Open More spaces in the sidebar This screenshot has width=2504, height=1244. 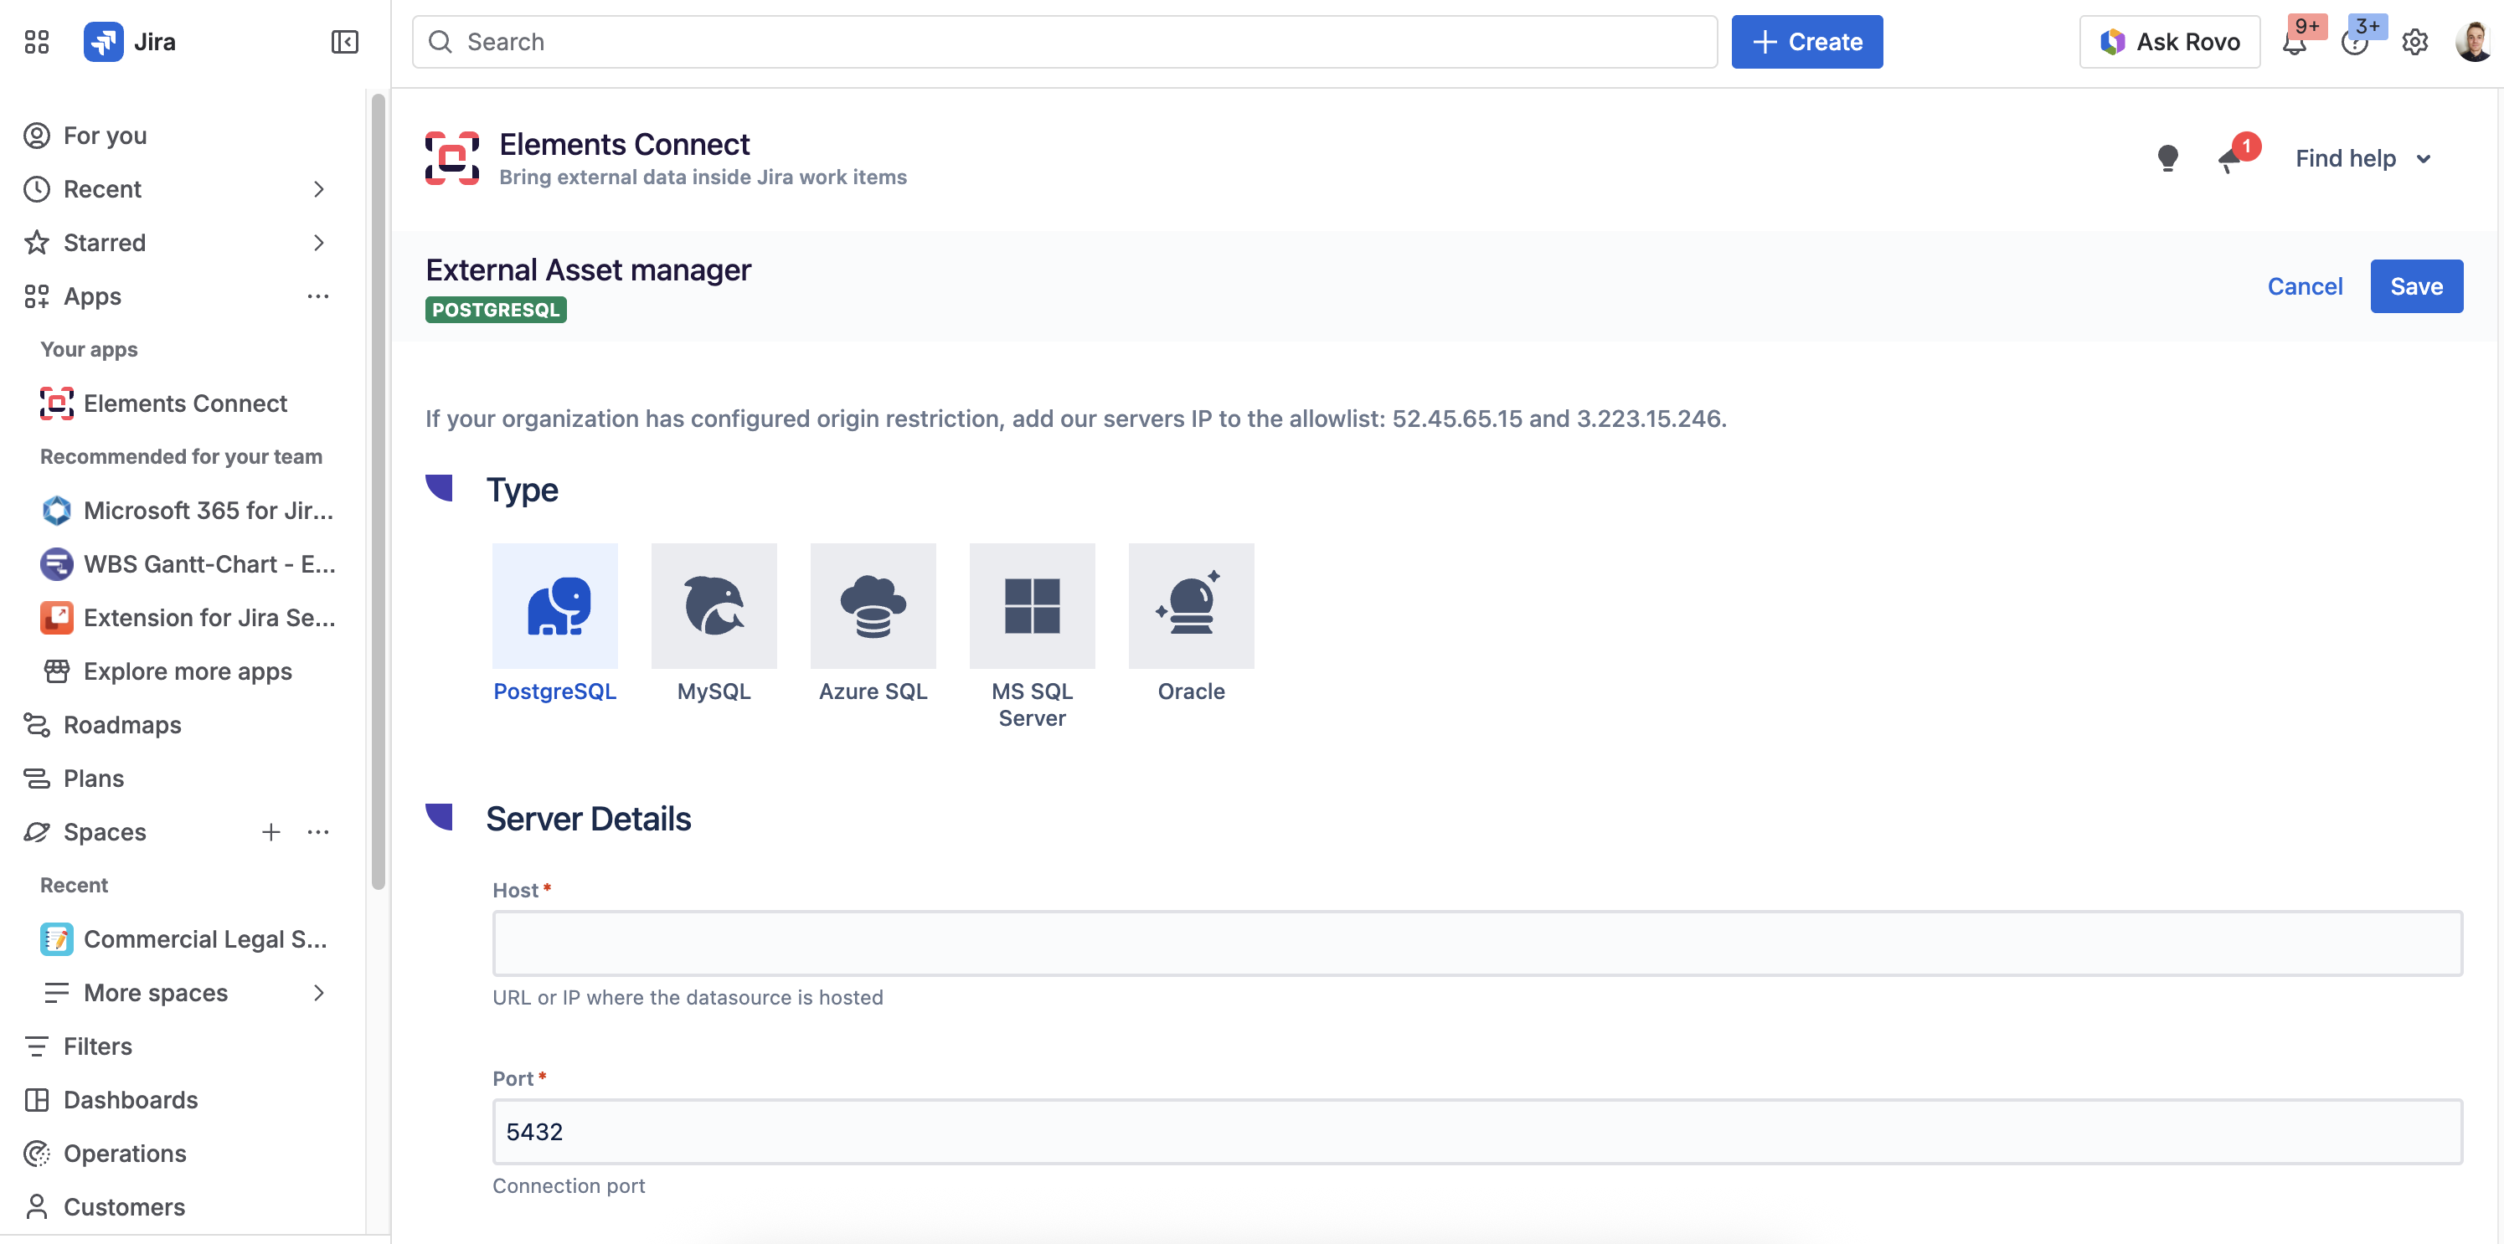tap(156, 992)
